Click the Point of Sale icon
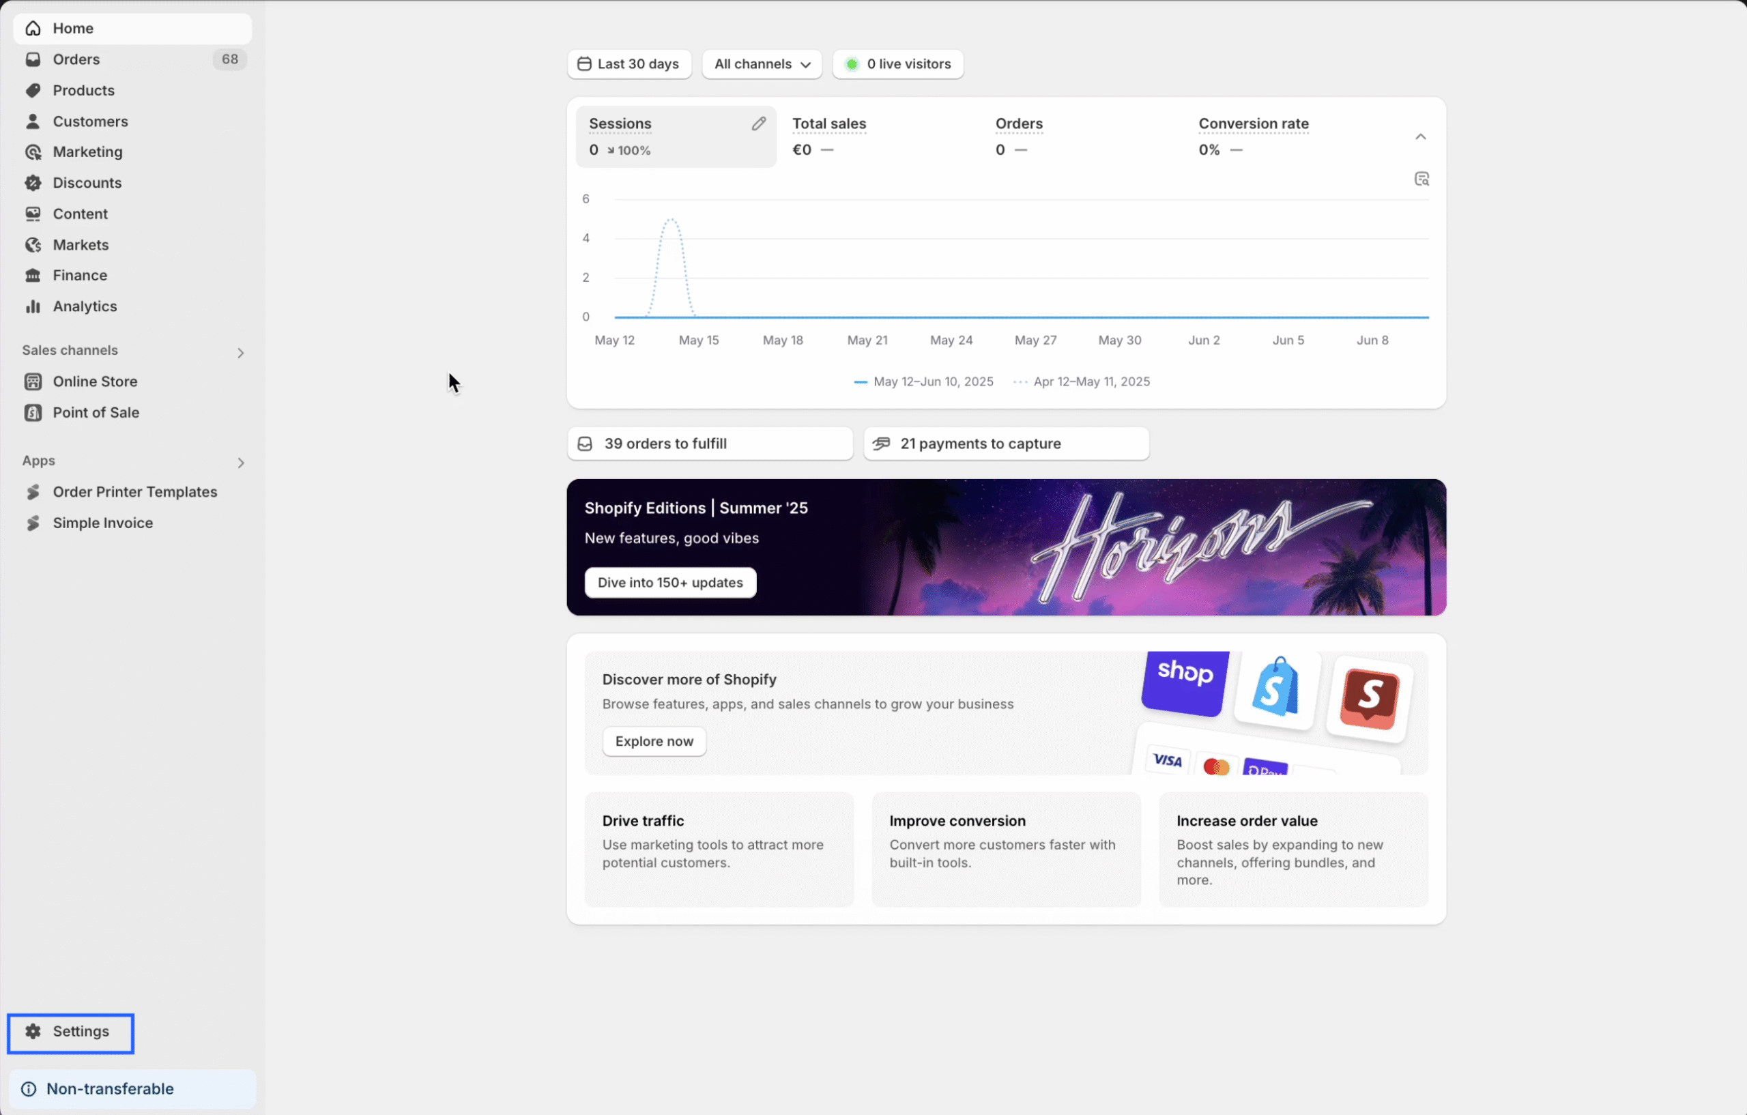The image size is (1747, 1115). click(x=33, y=413)
